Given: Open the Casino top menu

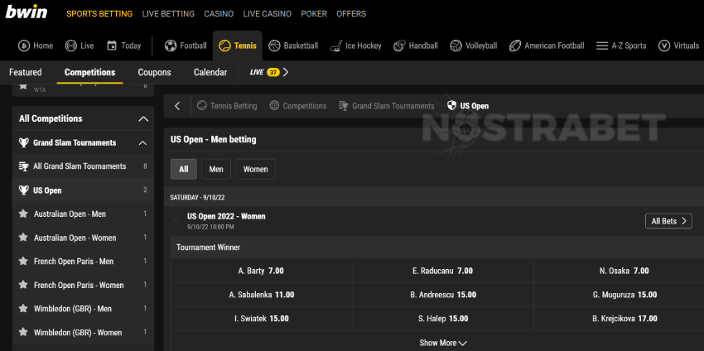Looking at the screenshot, I should pyautogui.click(x=219, y=14).
